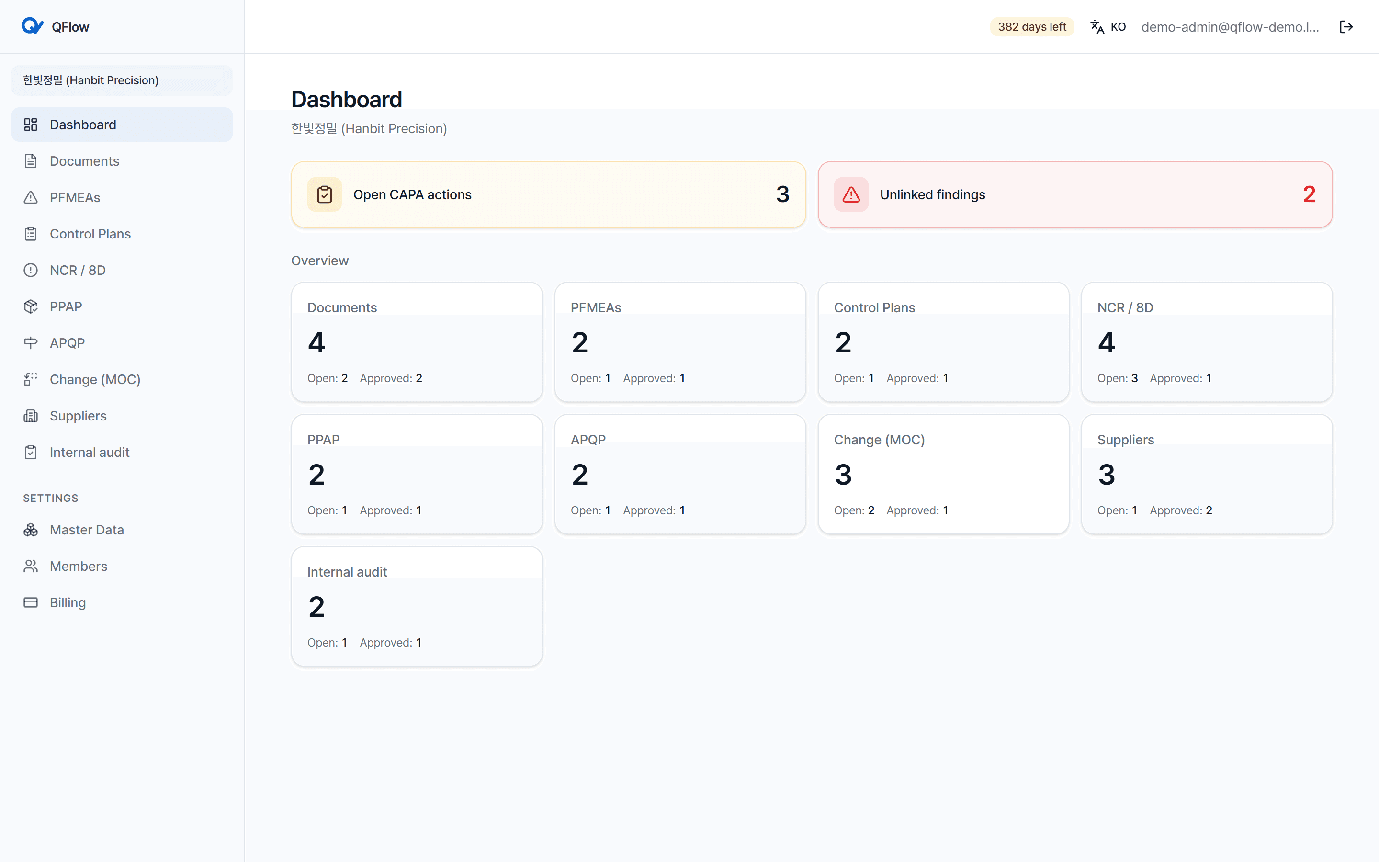Open the Control Plans overview card

[943, 342]
